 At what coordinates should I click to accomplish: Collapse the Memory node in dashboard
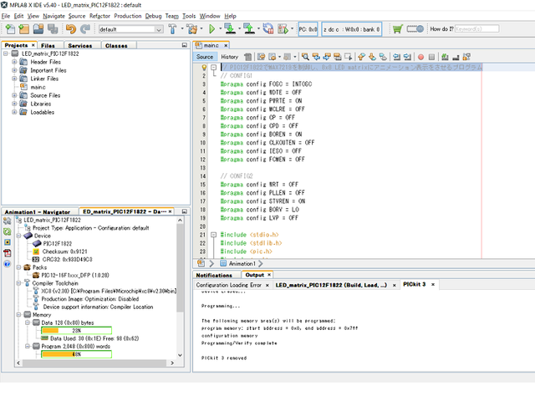pyautogui.click(x=19, y=314)
